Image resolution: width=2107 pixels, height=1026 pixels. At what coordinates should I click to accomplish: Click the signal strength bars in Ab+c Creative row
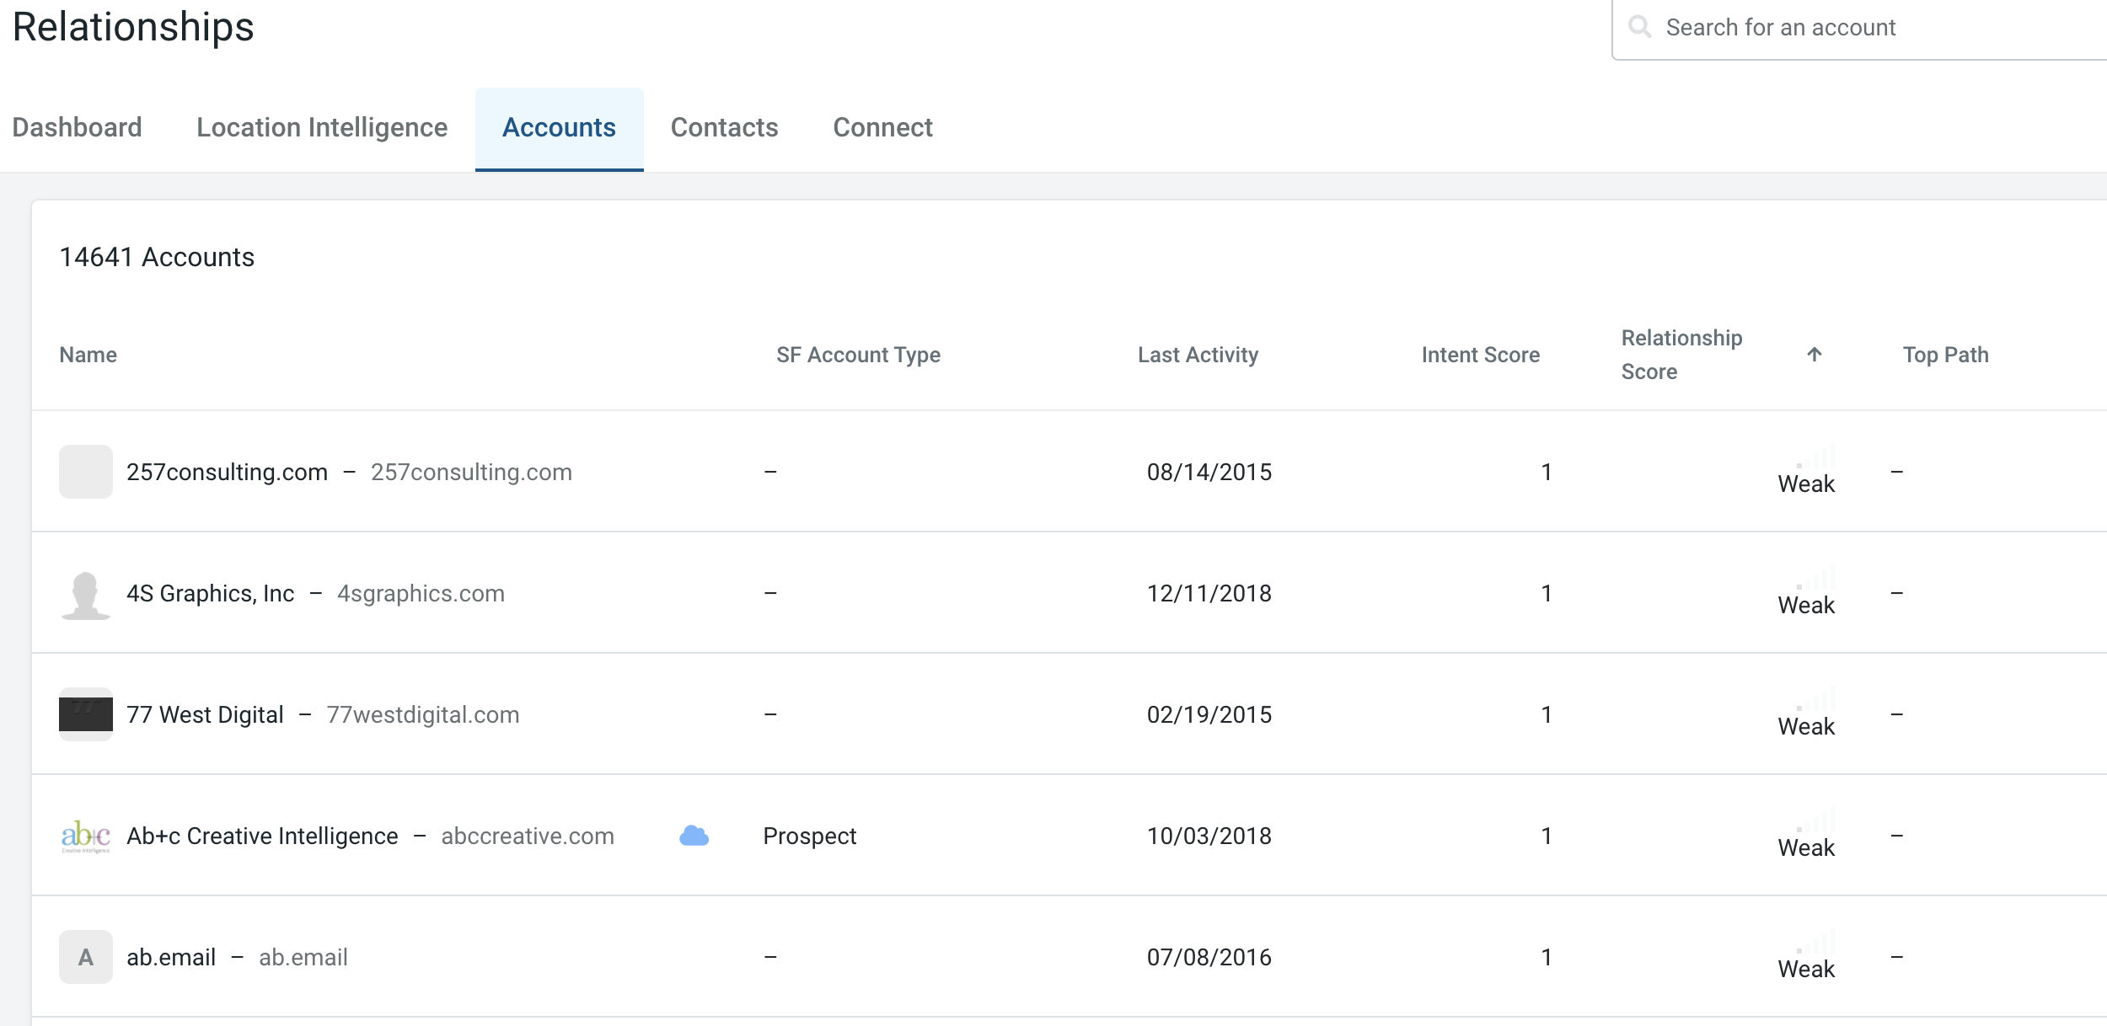pos(1816,820)
